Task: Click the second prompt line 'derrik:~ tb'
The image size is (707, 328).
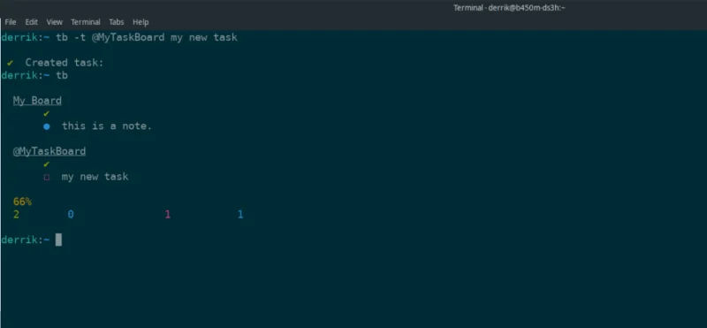Action: pyautogui.click(x=34, y=75)
